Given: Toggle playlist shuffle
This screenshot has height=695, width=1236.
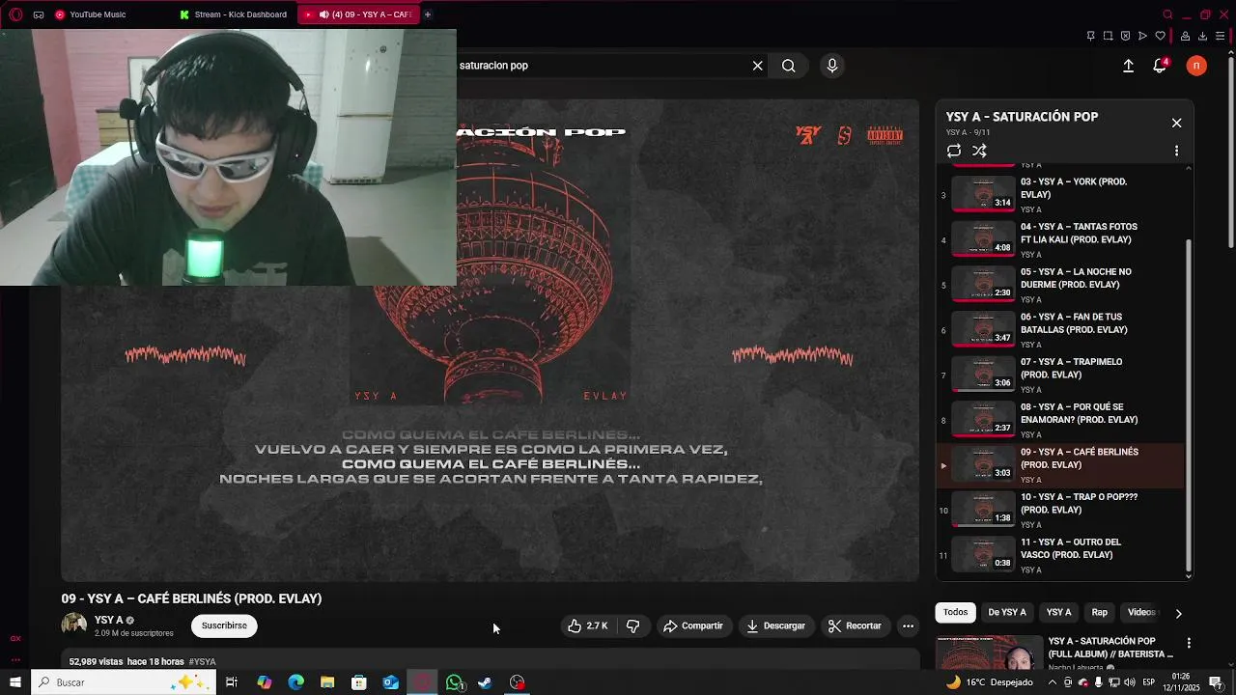Looking at the screenshot, I should (x=979, y=151).
